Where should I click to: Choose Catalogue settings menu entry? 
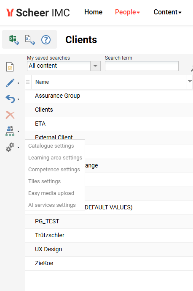(x=51, y=146)
